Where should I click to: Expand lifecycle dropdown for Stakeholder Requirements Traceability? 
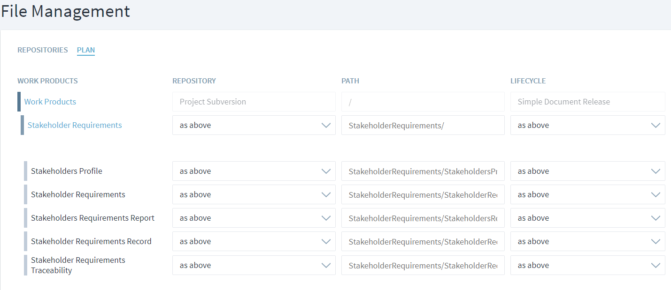(x=587, y=265)
